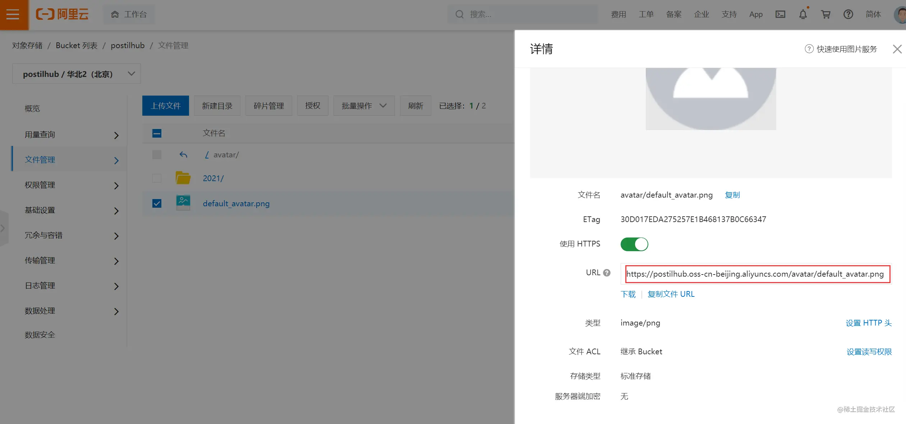906x424 pixels.
Task: Open the App menu
Action: [756, 14]
